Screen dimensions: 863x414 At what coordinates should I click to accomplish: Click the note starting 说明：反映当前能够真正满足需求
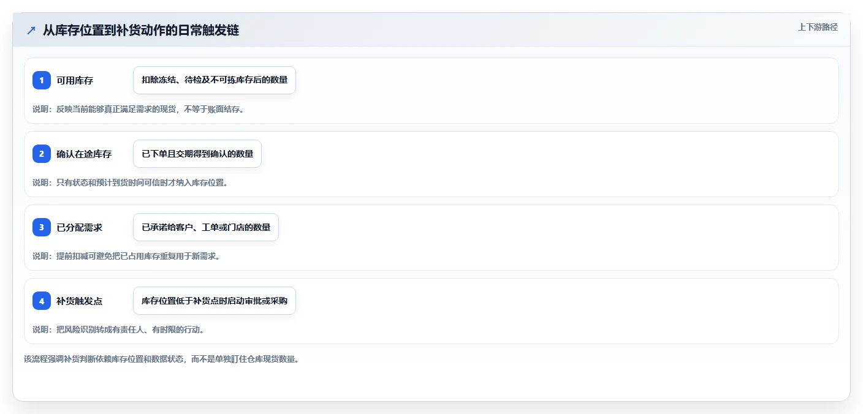pyautogui.click(x=138, y=109)
